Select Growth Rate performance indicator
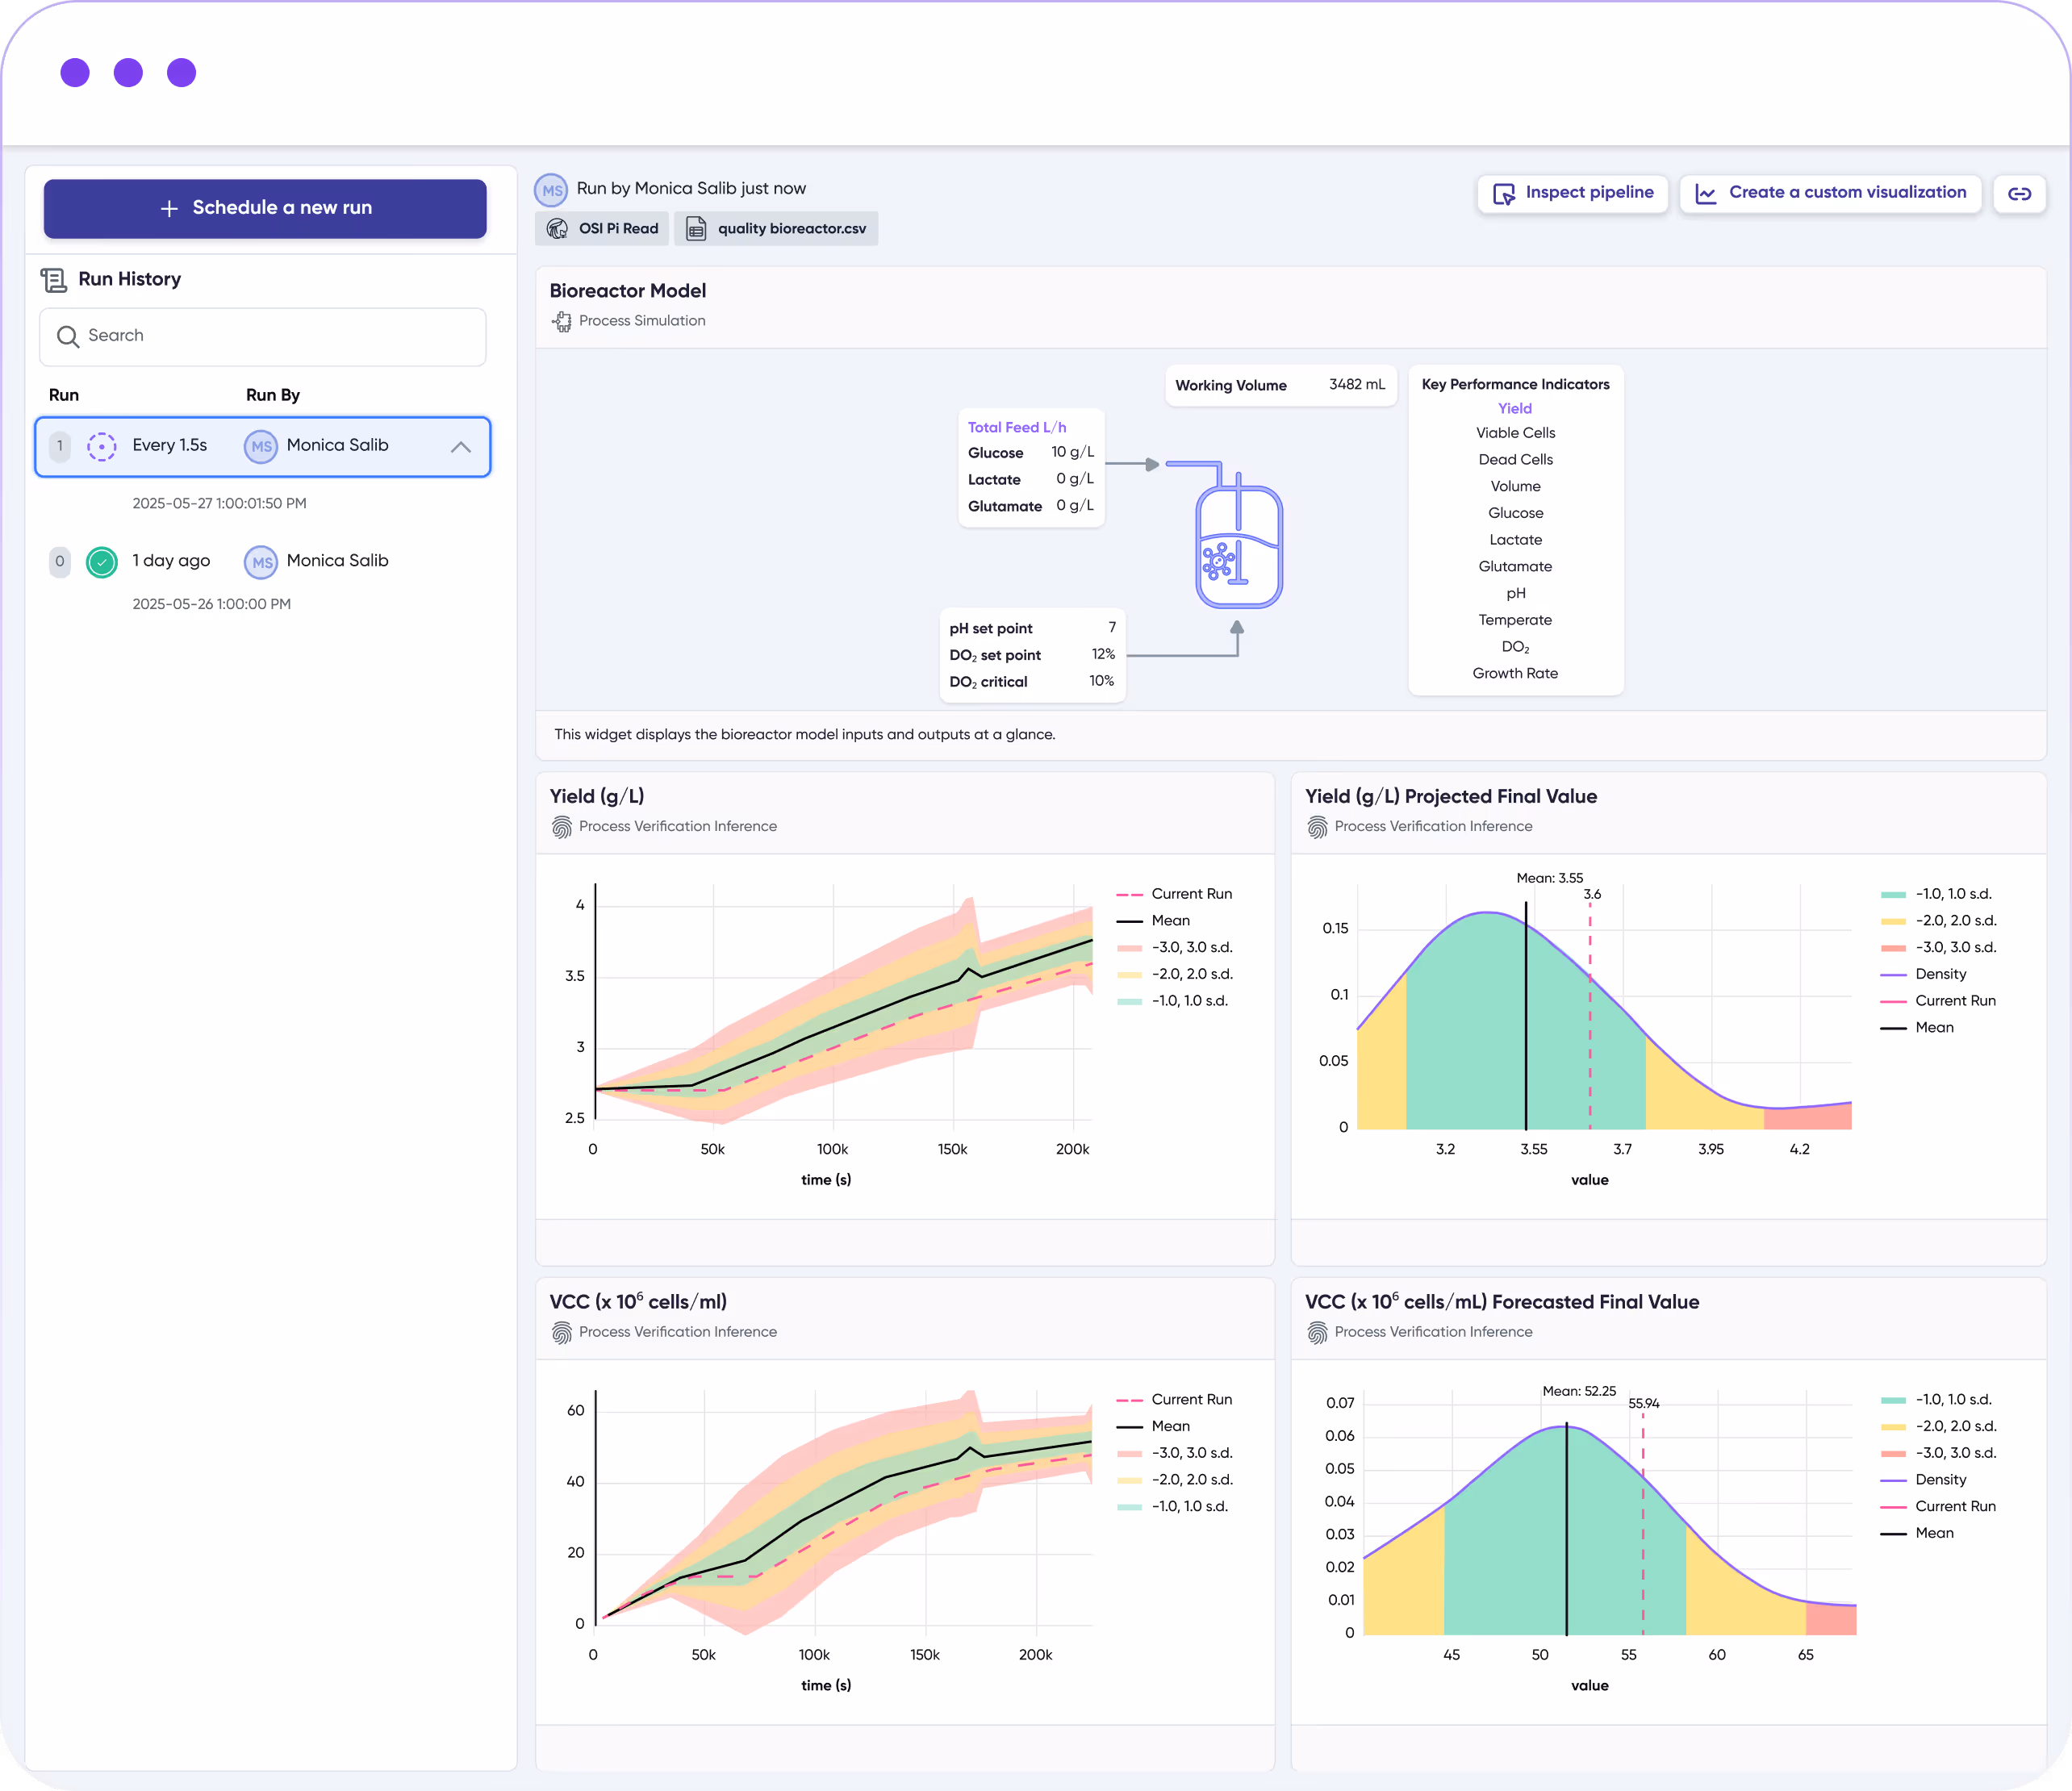This screenshot has height=1791, width=2072. coord(1515,673)
